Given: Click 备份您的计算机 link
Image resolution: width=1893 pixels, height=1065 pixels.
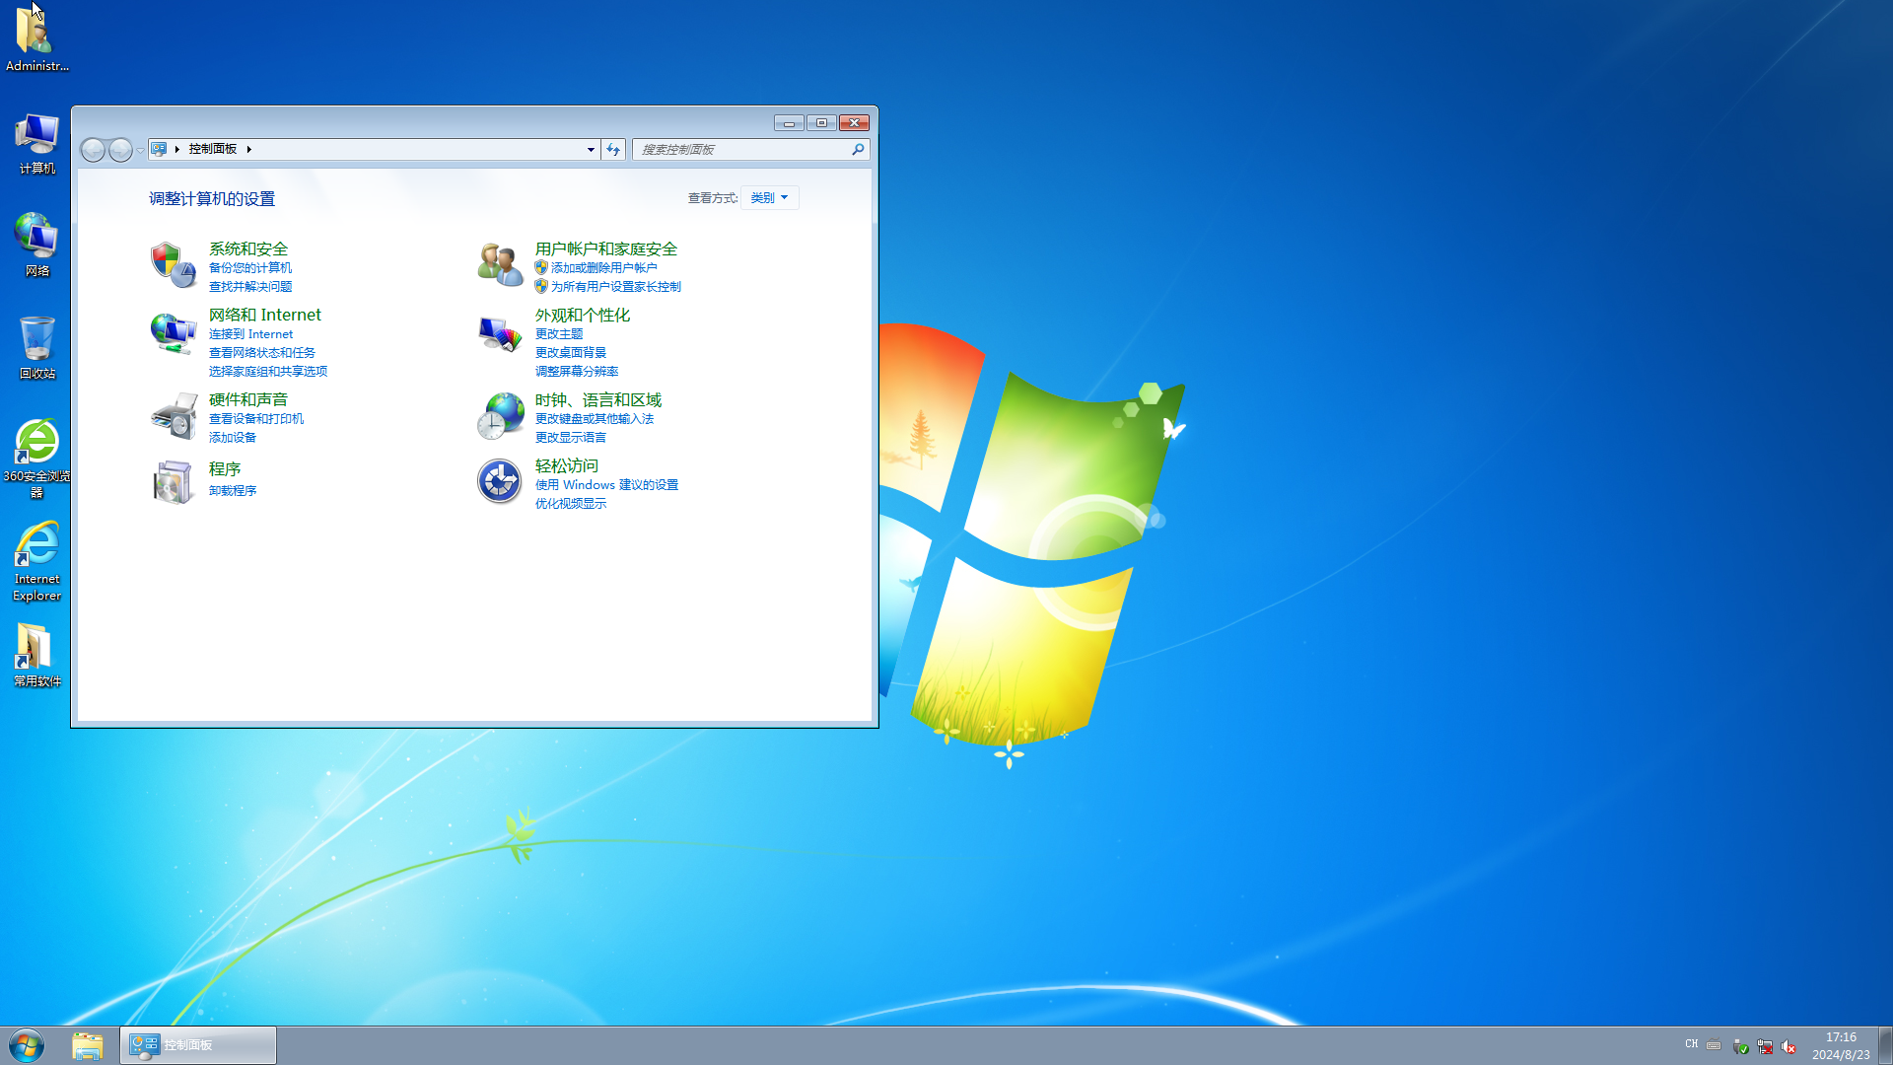Looking at the screenshot, I should (250, 268).
